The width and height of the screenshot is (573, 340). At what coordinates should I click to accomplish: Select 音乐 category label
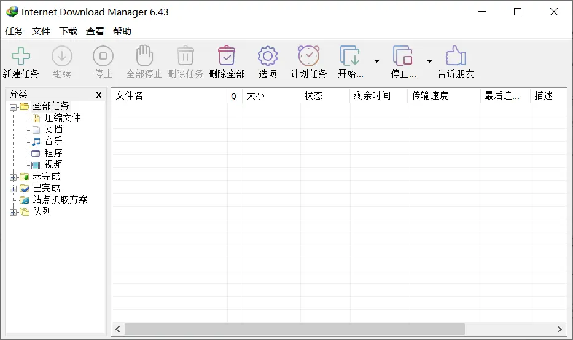[53, 141]
